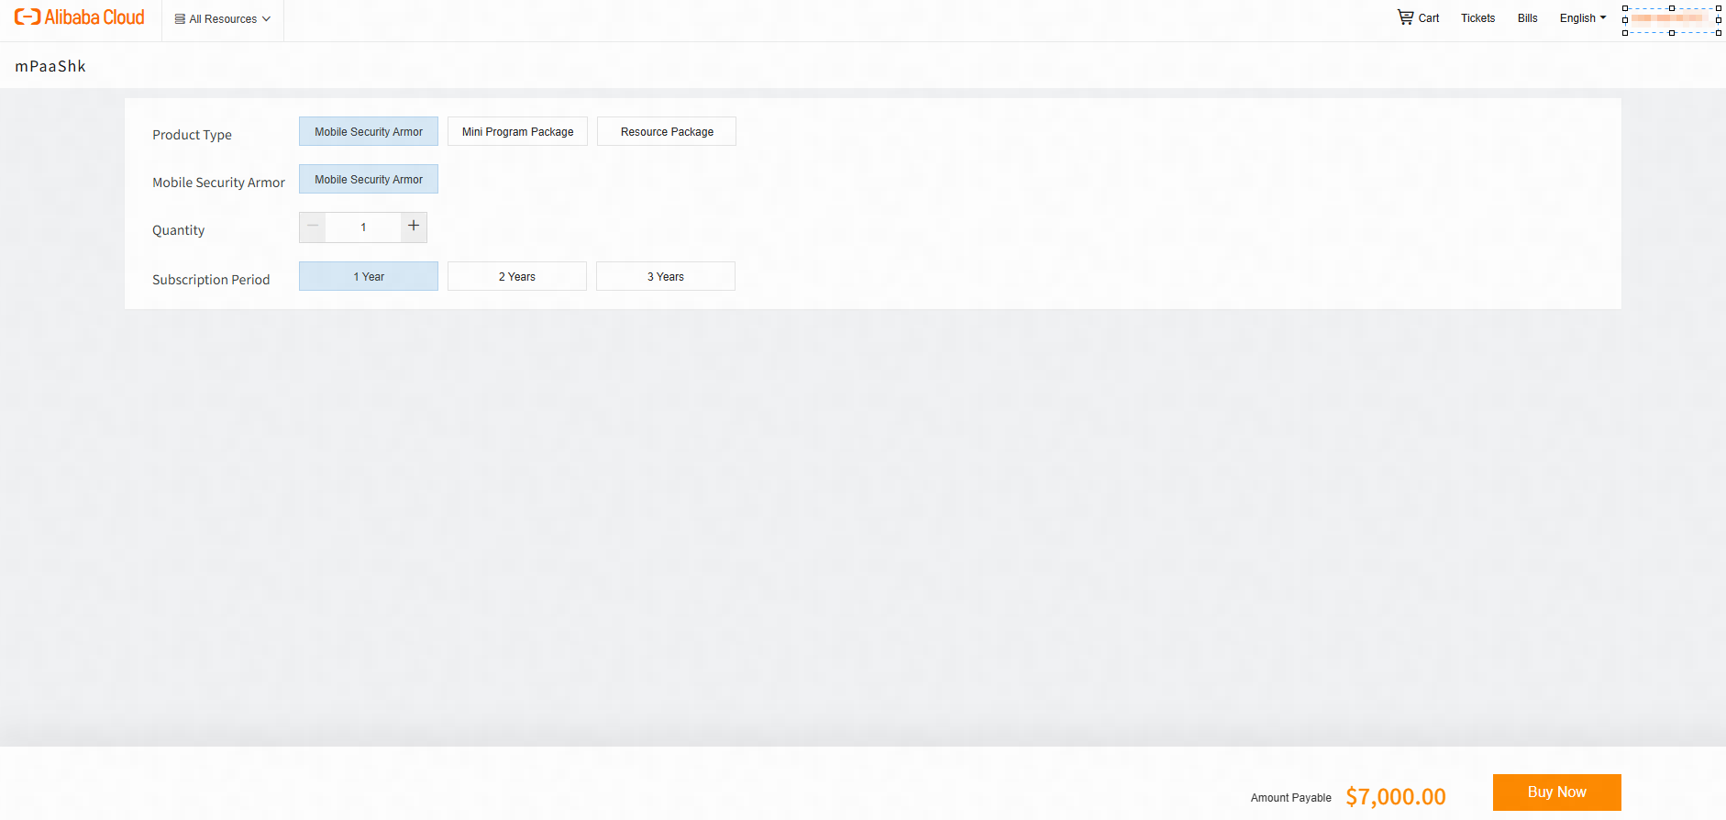This screenshot has height=820, width=1726.
Task: Click the Quantity label
Action: coord(178,230)
